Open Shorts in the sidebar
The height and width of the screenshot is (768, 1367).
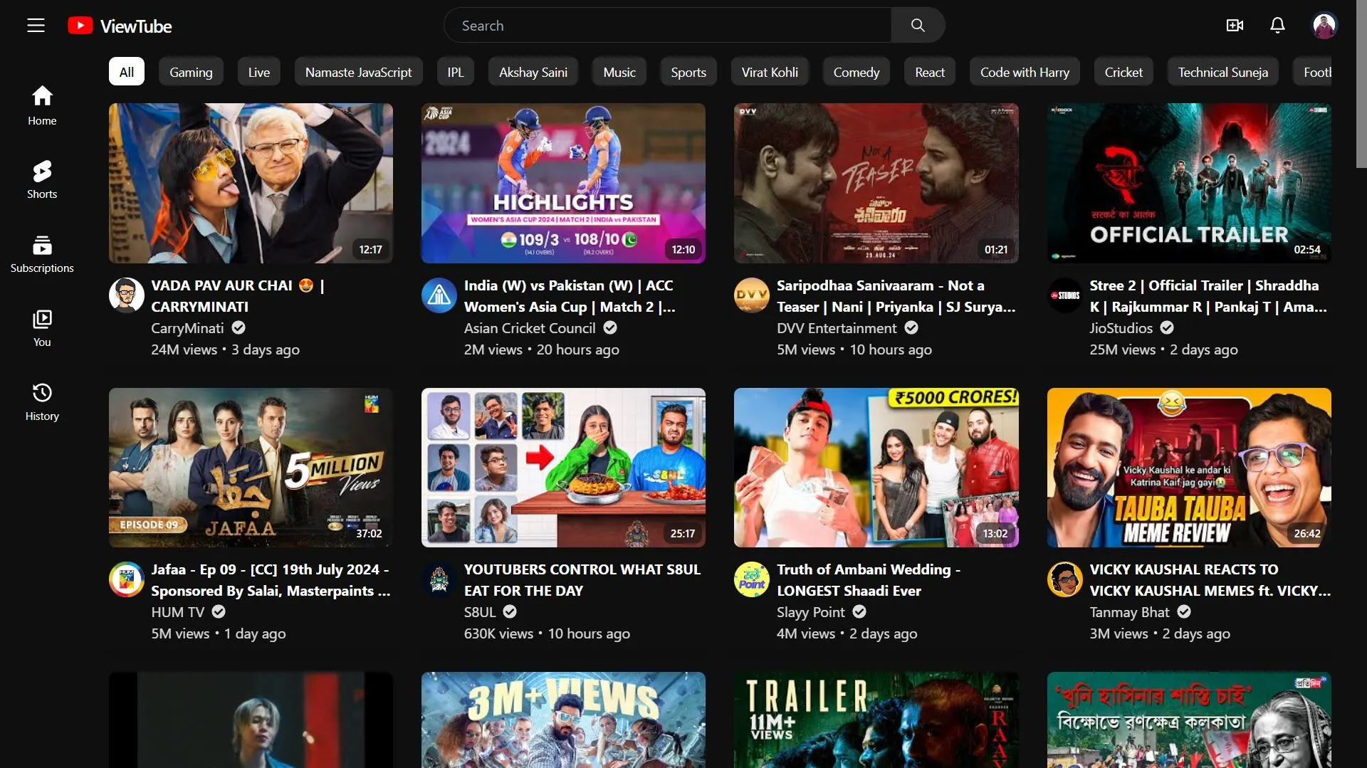pos(42,179)
